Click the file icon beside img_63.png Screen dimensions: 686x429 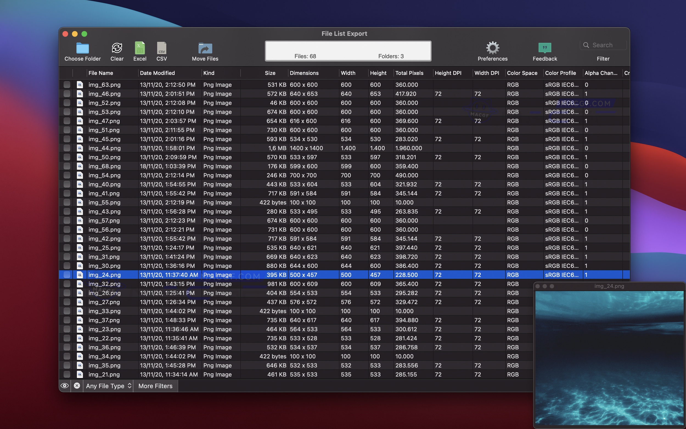pos(80,84)
